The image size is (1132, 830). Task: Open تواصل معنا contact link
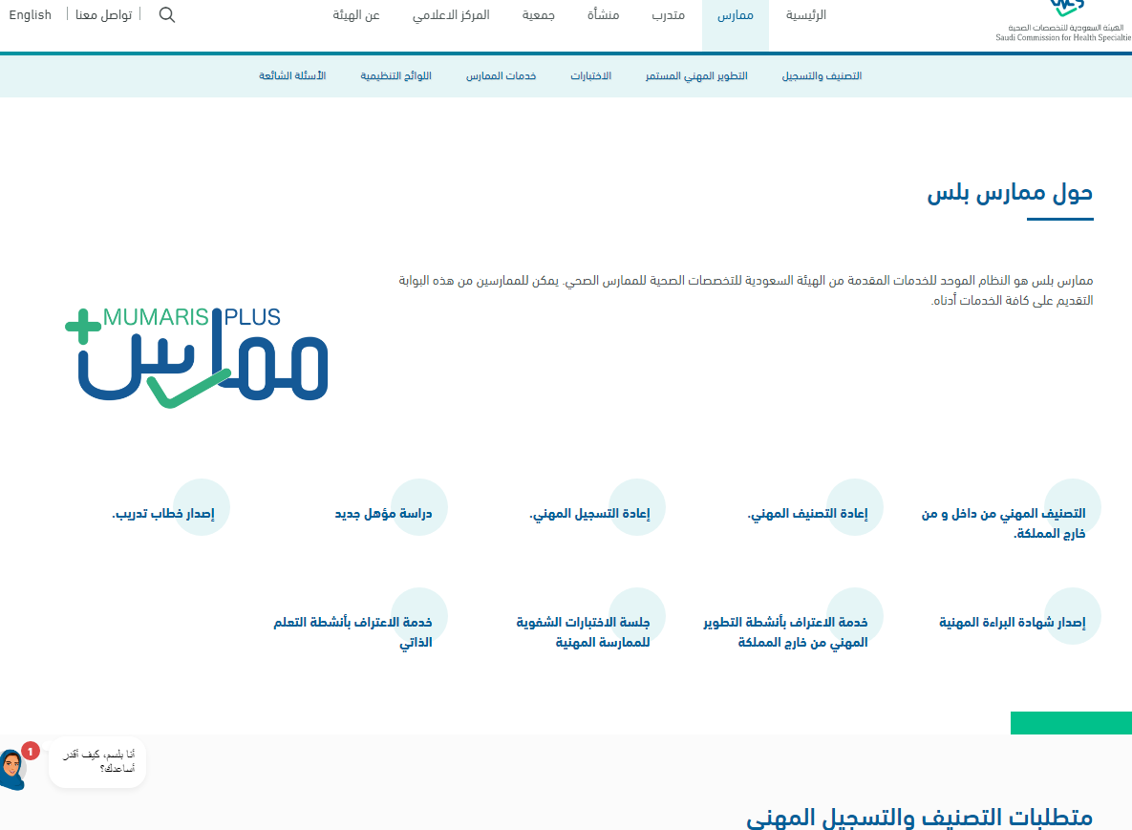point(104,15)
